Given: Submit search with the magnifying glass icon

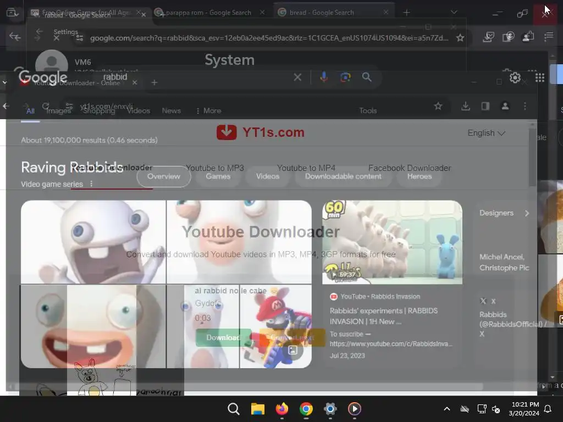Looking at the screenshot, I should pyautogui.click(x=367, y=77).
